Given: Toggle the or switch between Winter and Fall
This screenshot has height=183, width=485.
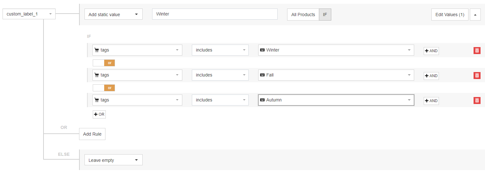Looking at the screenshot, I should click(x=104, y=63).
